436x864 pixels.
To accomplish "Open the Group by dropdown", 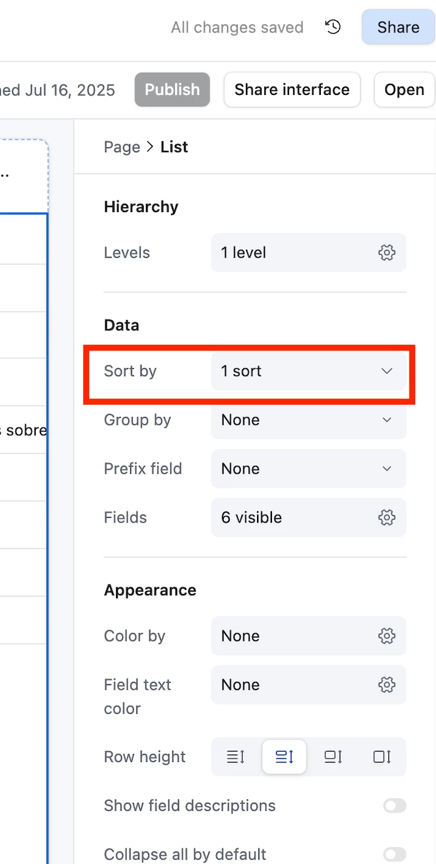I will point(308,420).
